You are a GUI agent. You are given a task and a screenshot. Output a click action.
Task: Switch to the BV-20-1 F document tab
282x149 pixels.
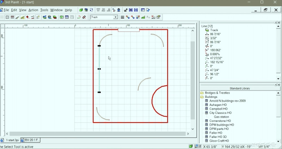(x=30, y=140)
